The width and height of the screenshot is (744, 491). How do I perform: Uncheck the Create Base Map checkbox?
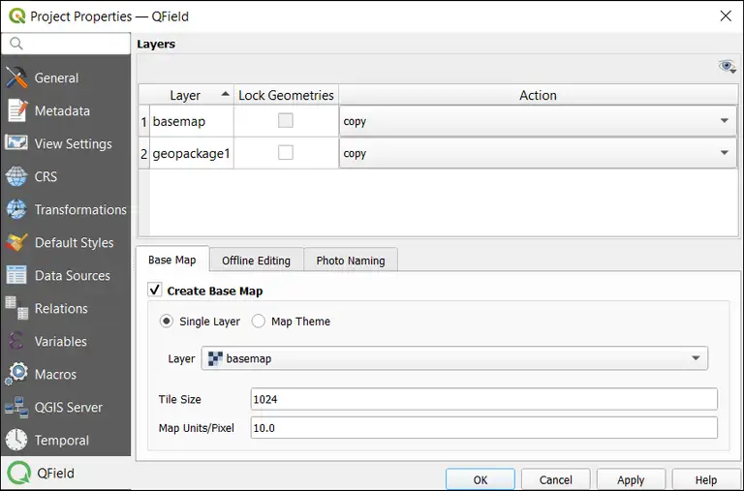click(155, 291)
